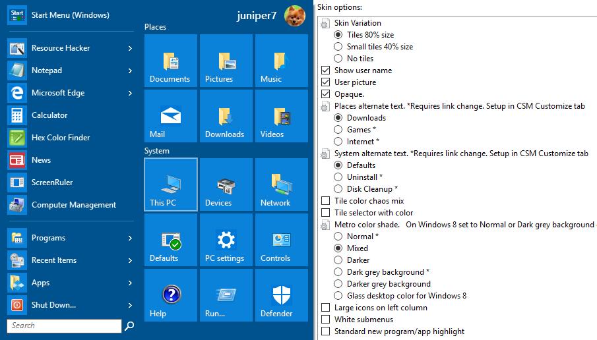Select Mixed metro color shade
Viewport: 597px width, 340px height.
pos(338,248)
